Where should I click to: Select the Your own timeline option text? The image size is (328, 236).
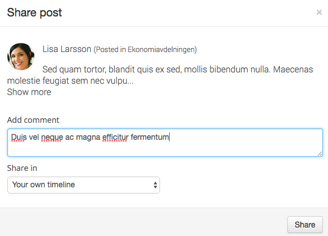(44, 184)
